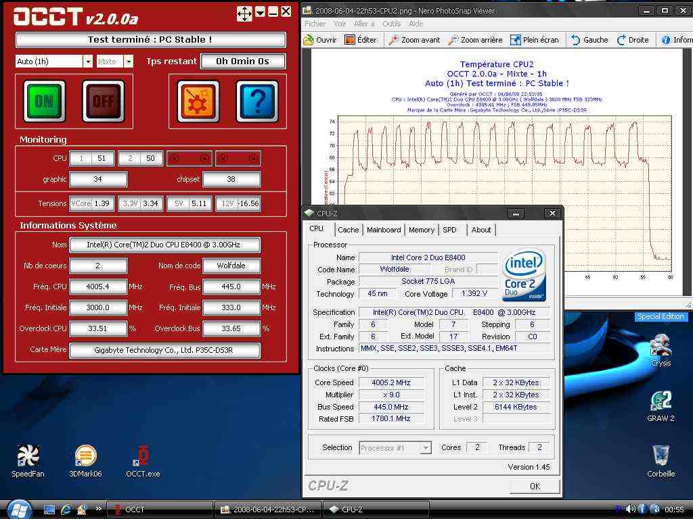
Task: Start the OCCT test with green ON button
Action: pos(44,101)
